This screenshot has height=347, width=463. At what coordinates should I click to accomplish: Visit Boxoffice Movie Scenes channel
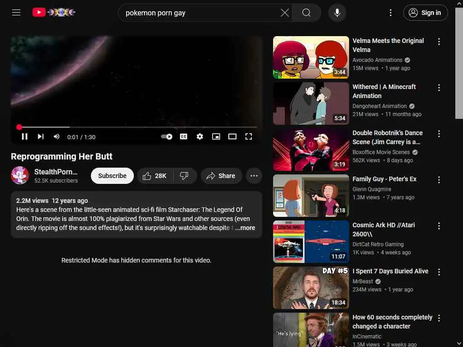pos(381,152)
